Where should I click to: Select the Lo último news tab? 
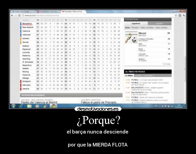coord(129,76)
